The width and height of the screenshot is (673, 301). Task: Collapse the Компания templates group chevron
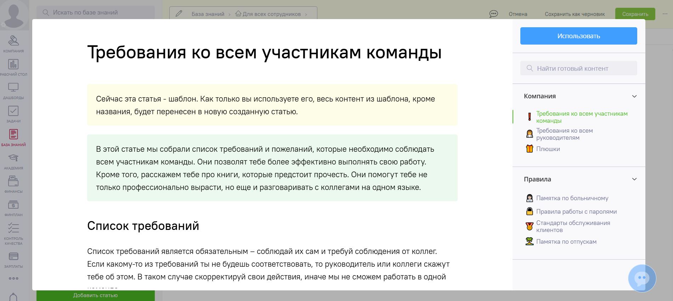pos(634,96)
